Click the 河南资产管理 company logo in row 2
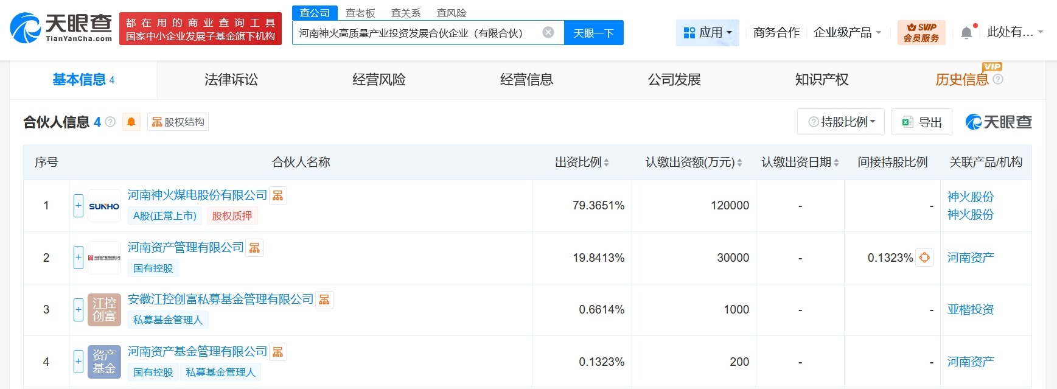Viewport: 1057px width, 389px height. point(104,258)
